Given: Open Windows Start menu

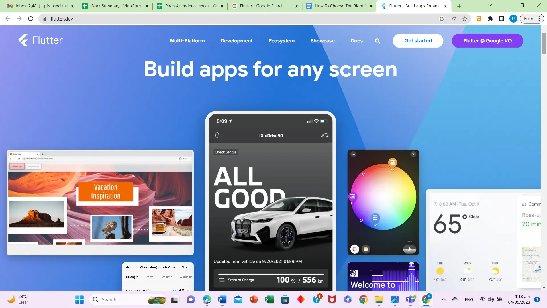Looking at the screenshot, I should coord(79,300).
